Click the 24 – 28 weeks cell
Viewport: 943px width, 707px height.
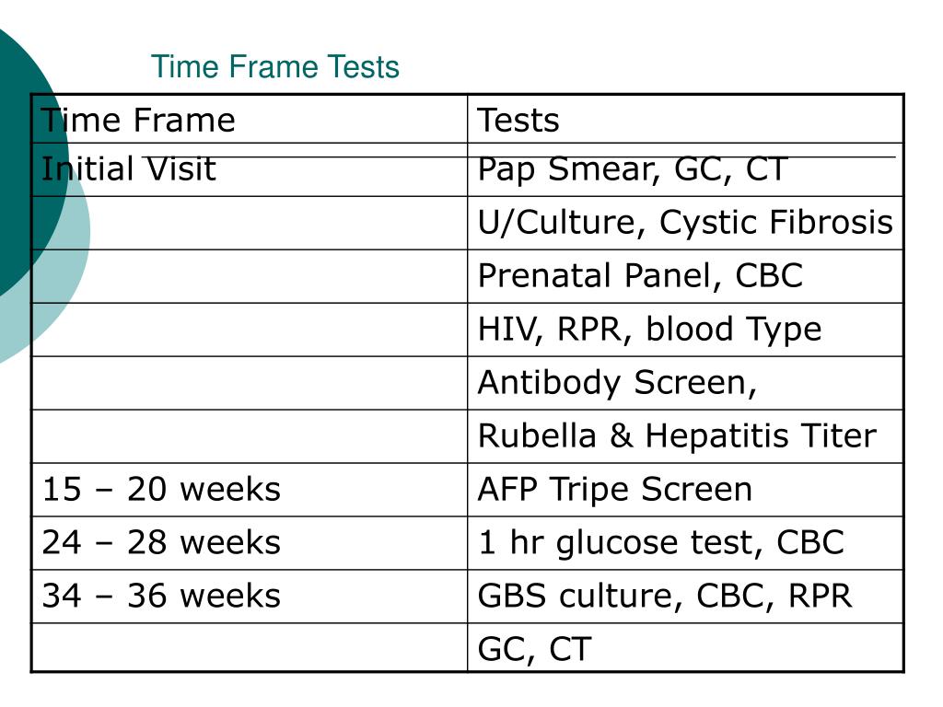pyautogui.click(x=250, y=543)
